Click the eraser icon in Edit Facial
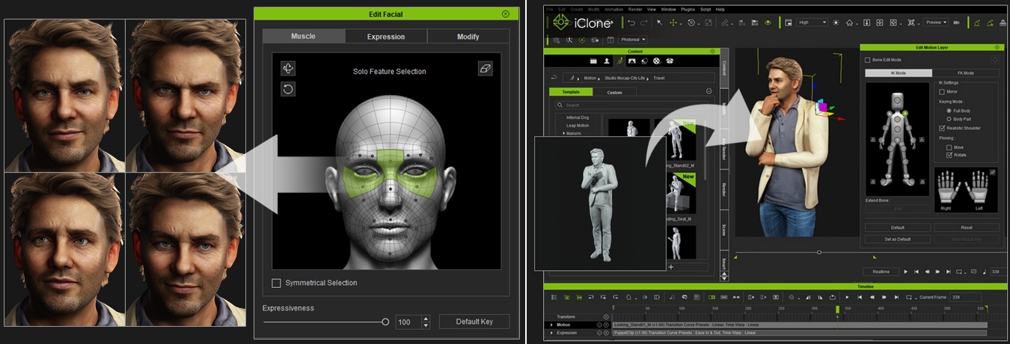This screenshot has height=344, width=1010. click(485, 68)
